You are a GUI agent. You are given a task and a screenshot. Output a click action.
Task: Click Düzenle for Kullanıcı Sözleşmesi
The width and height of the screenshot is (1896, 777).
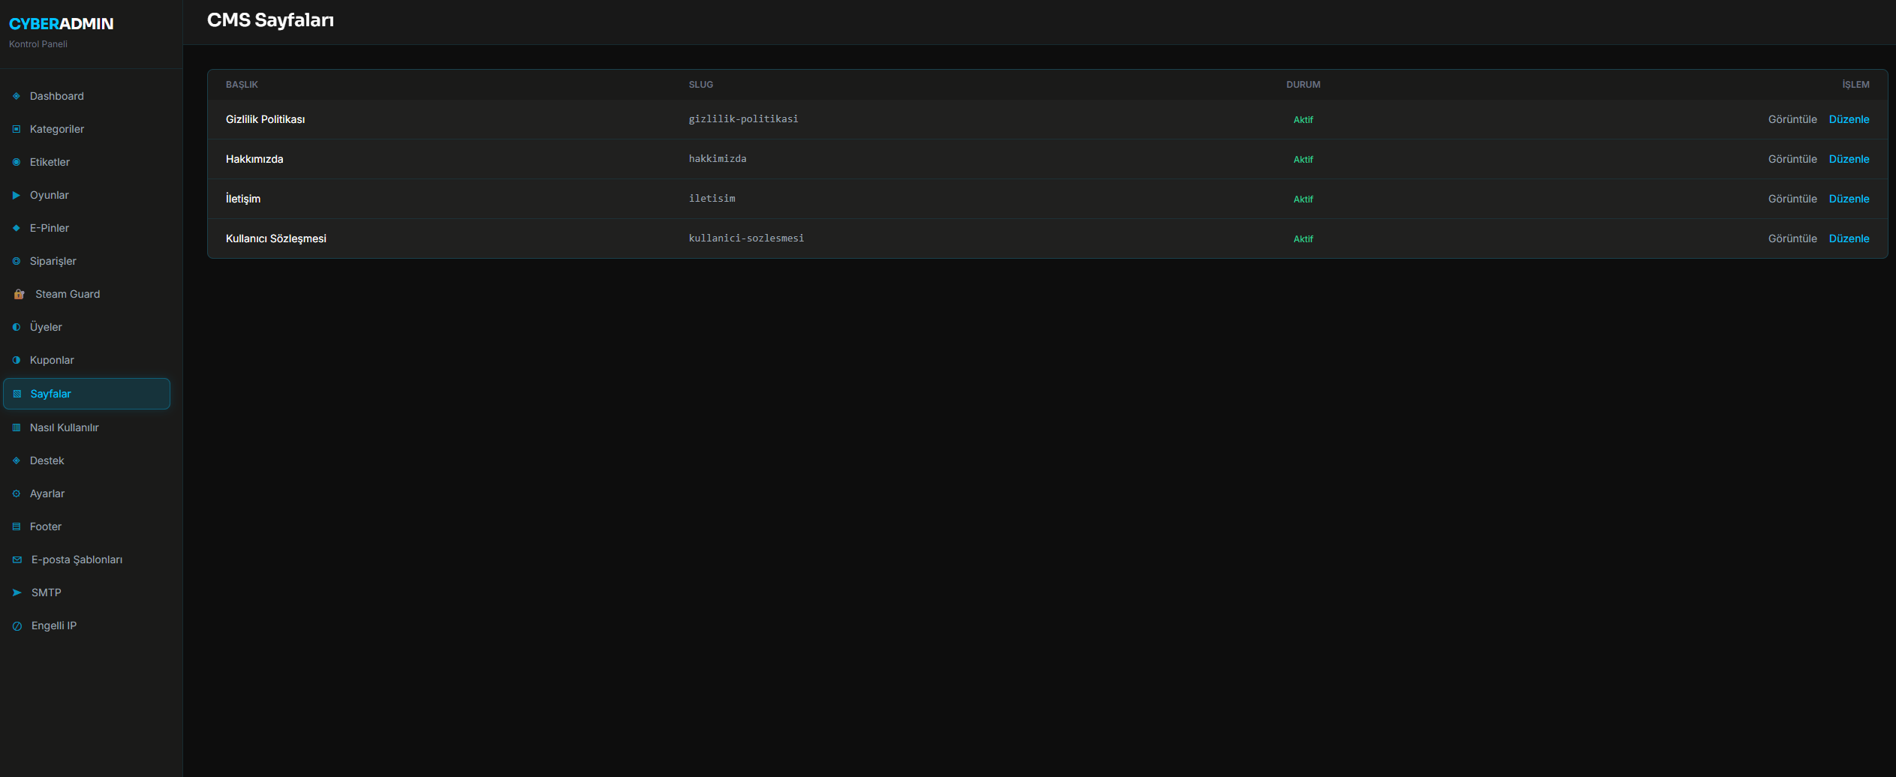(1849, 238)
